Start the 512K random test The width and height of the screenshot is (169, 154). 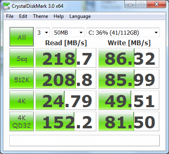pyautogui.click(x=22, y=79)
